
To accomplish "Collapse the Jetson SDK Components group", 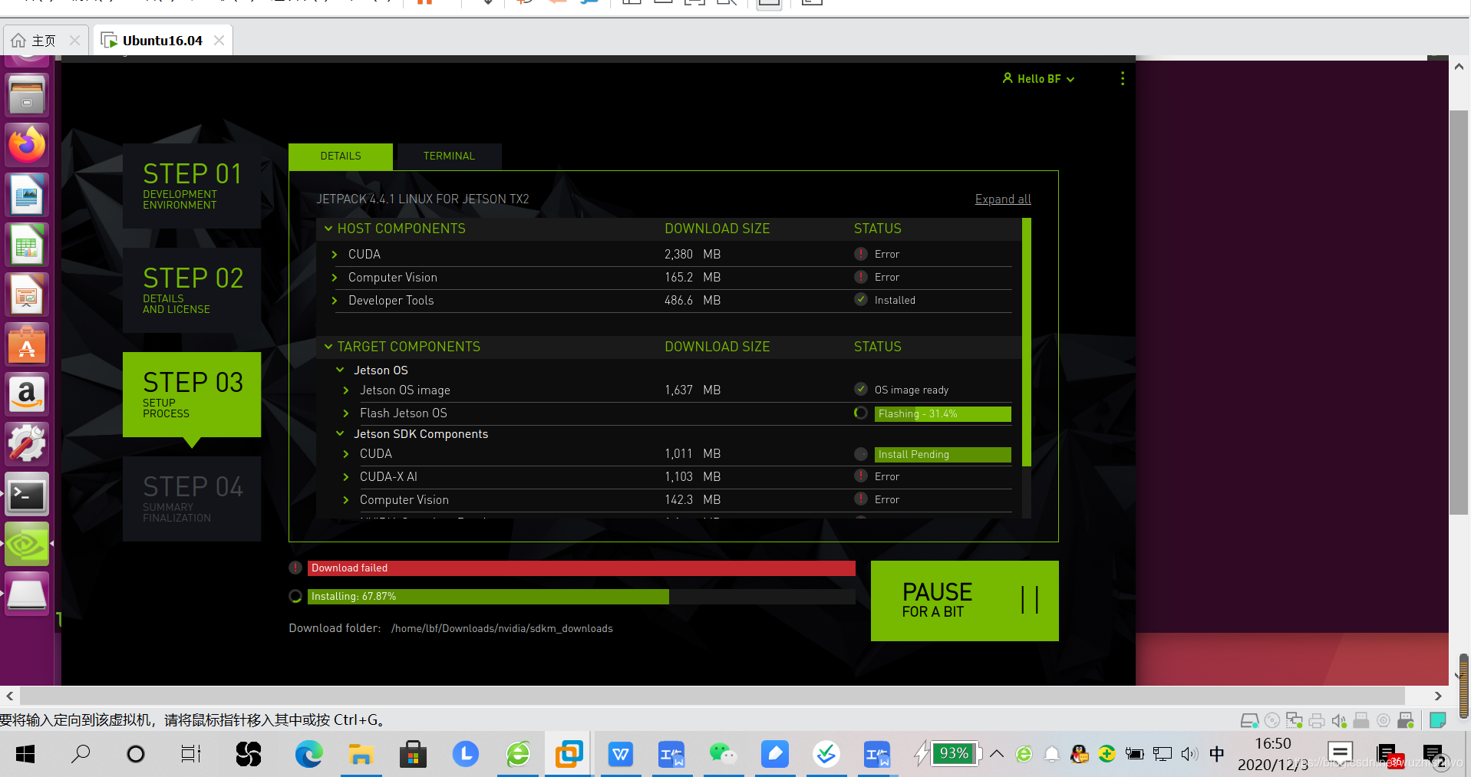I will point(340,433).
